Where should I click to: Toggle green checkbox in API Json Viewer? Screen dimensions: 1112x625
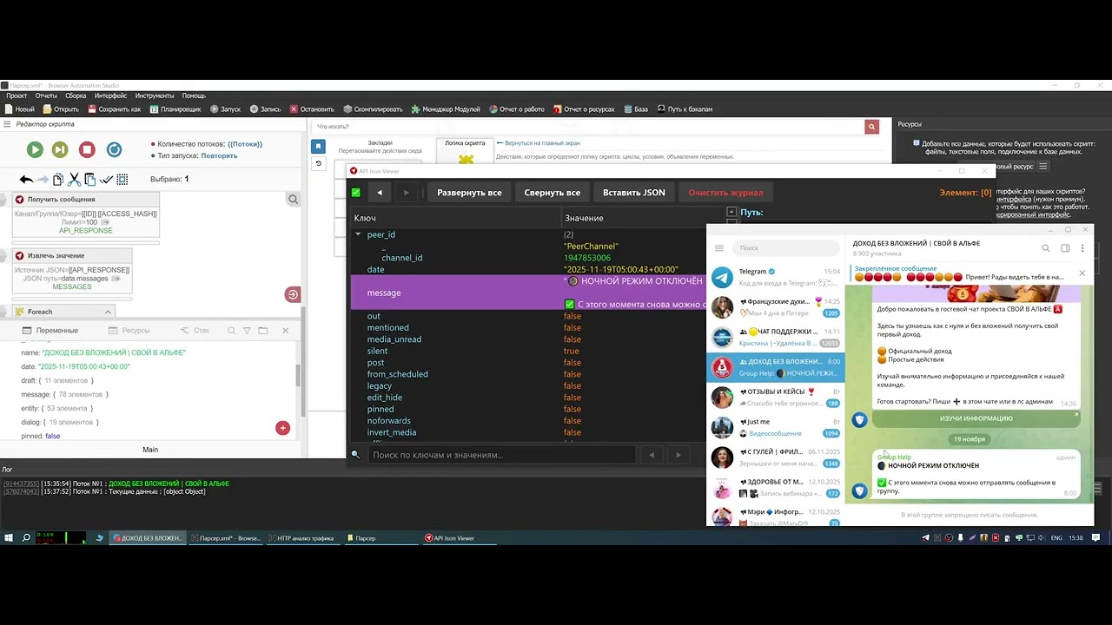click(356, 193)
